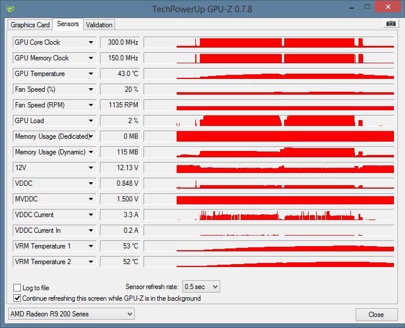Click the 150.0 MHz memory clock value
The height and width of the screenshot is (328, 405).
point(120,58)
